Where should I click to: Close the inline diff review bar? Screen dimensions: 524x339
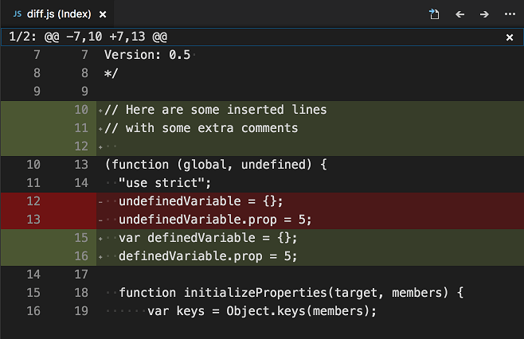coord(510,37)
